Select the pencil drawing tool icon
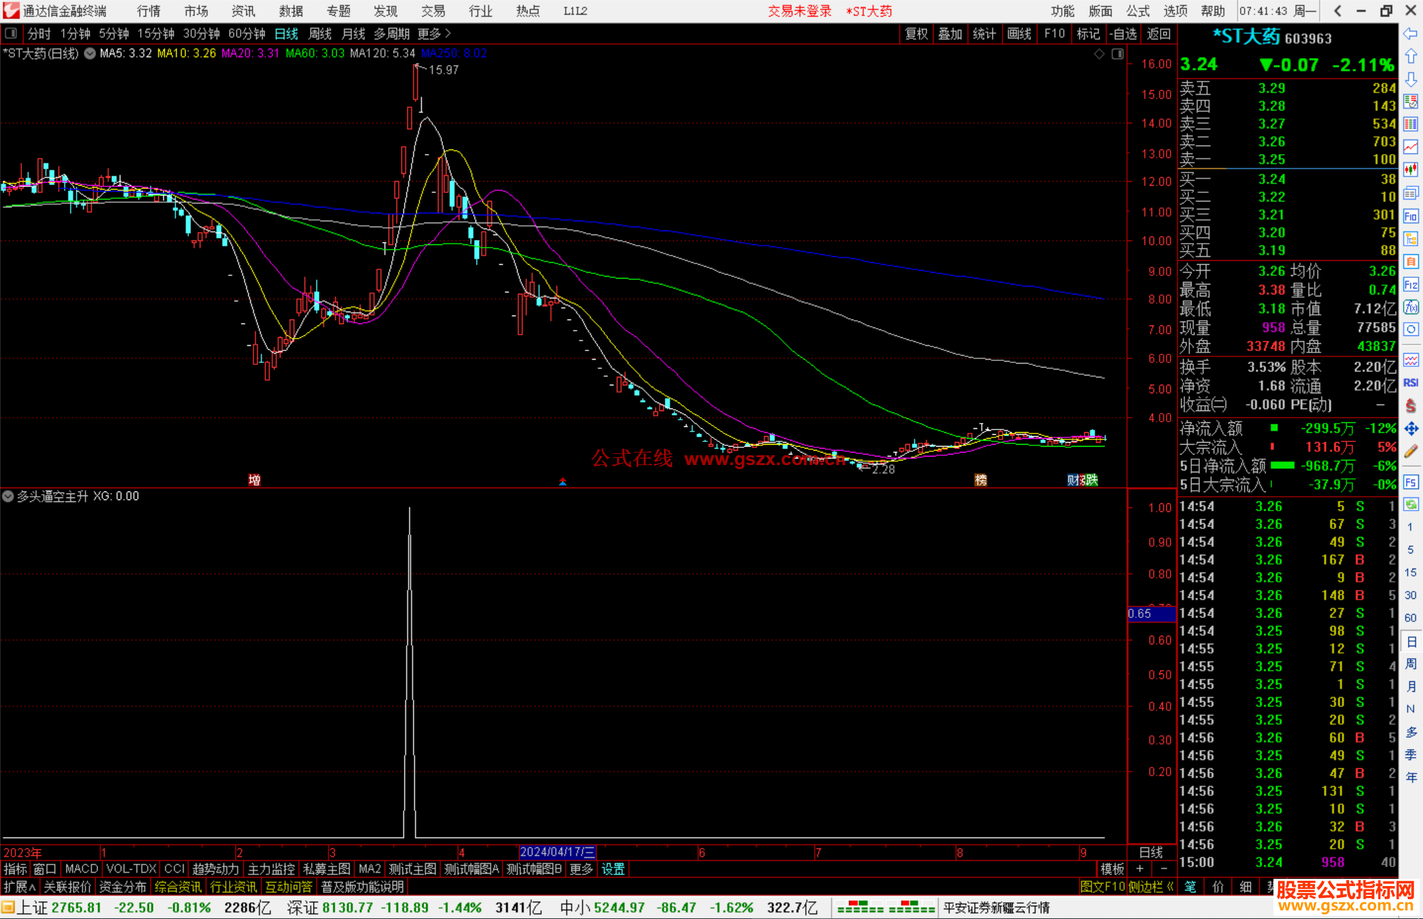 [1410, 452]
